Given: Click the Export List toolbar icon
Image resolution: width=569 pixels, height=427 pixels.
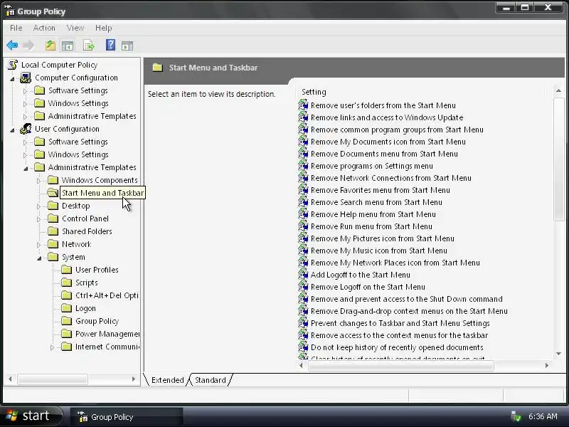Looking at the screenshot, I should click(x=89, y=46).
